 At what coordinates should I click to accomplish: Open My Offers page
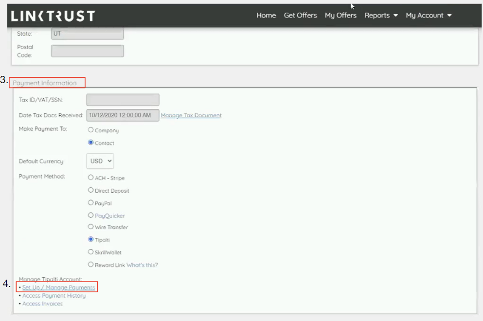tap(340, 16)
